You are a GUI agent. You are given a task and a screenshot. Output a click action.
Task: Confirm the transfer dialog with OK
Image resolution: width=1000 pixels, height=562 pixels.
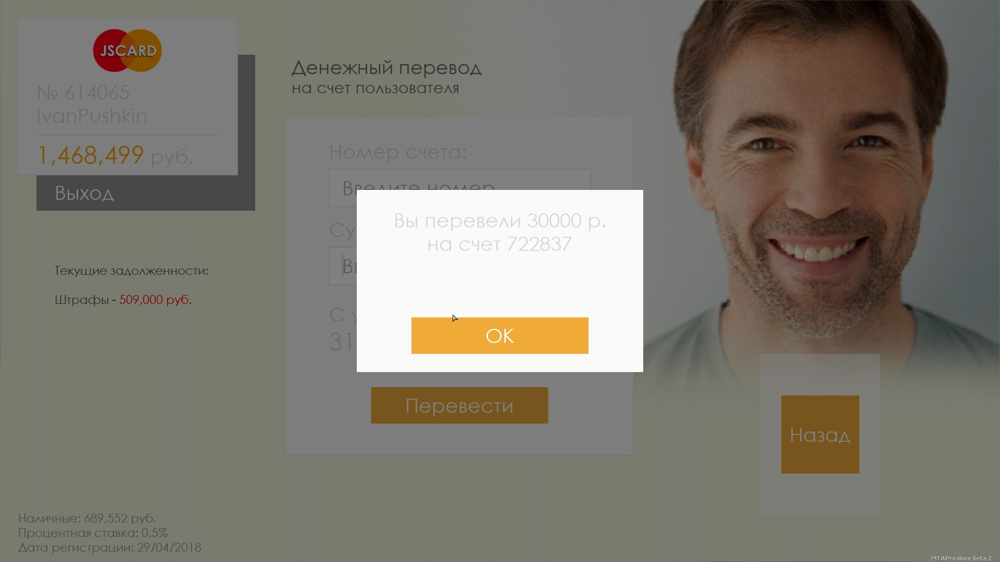500,336
